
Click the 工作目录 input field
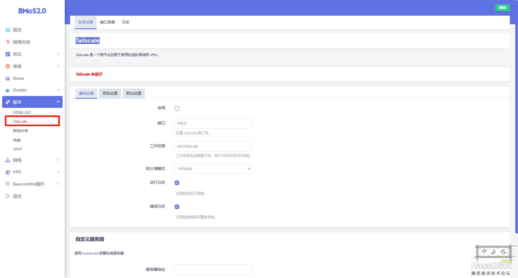pos(213,146)
